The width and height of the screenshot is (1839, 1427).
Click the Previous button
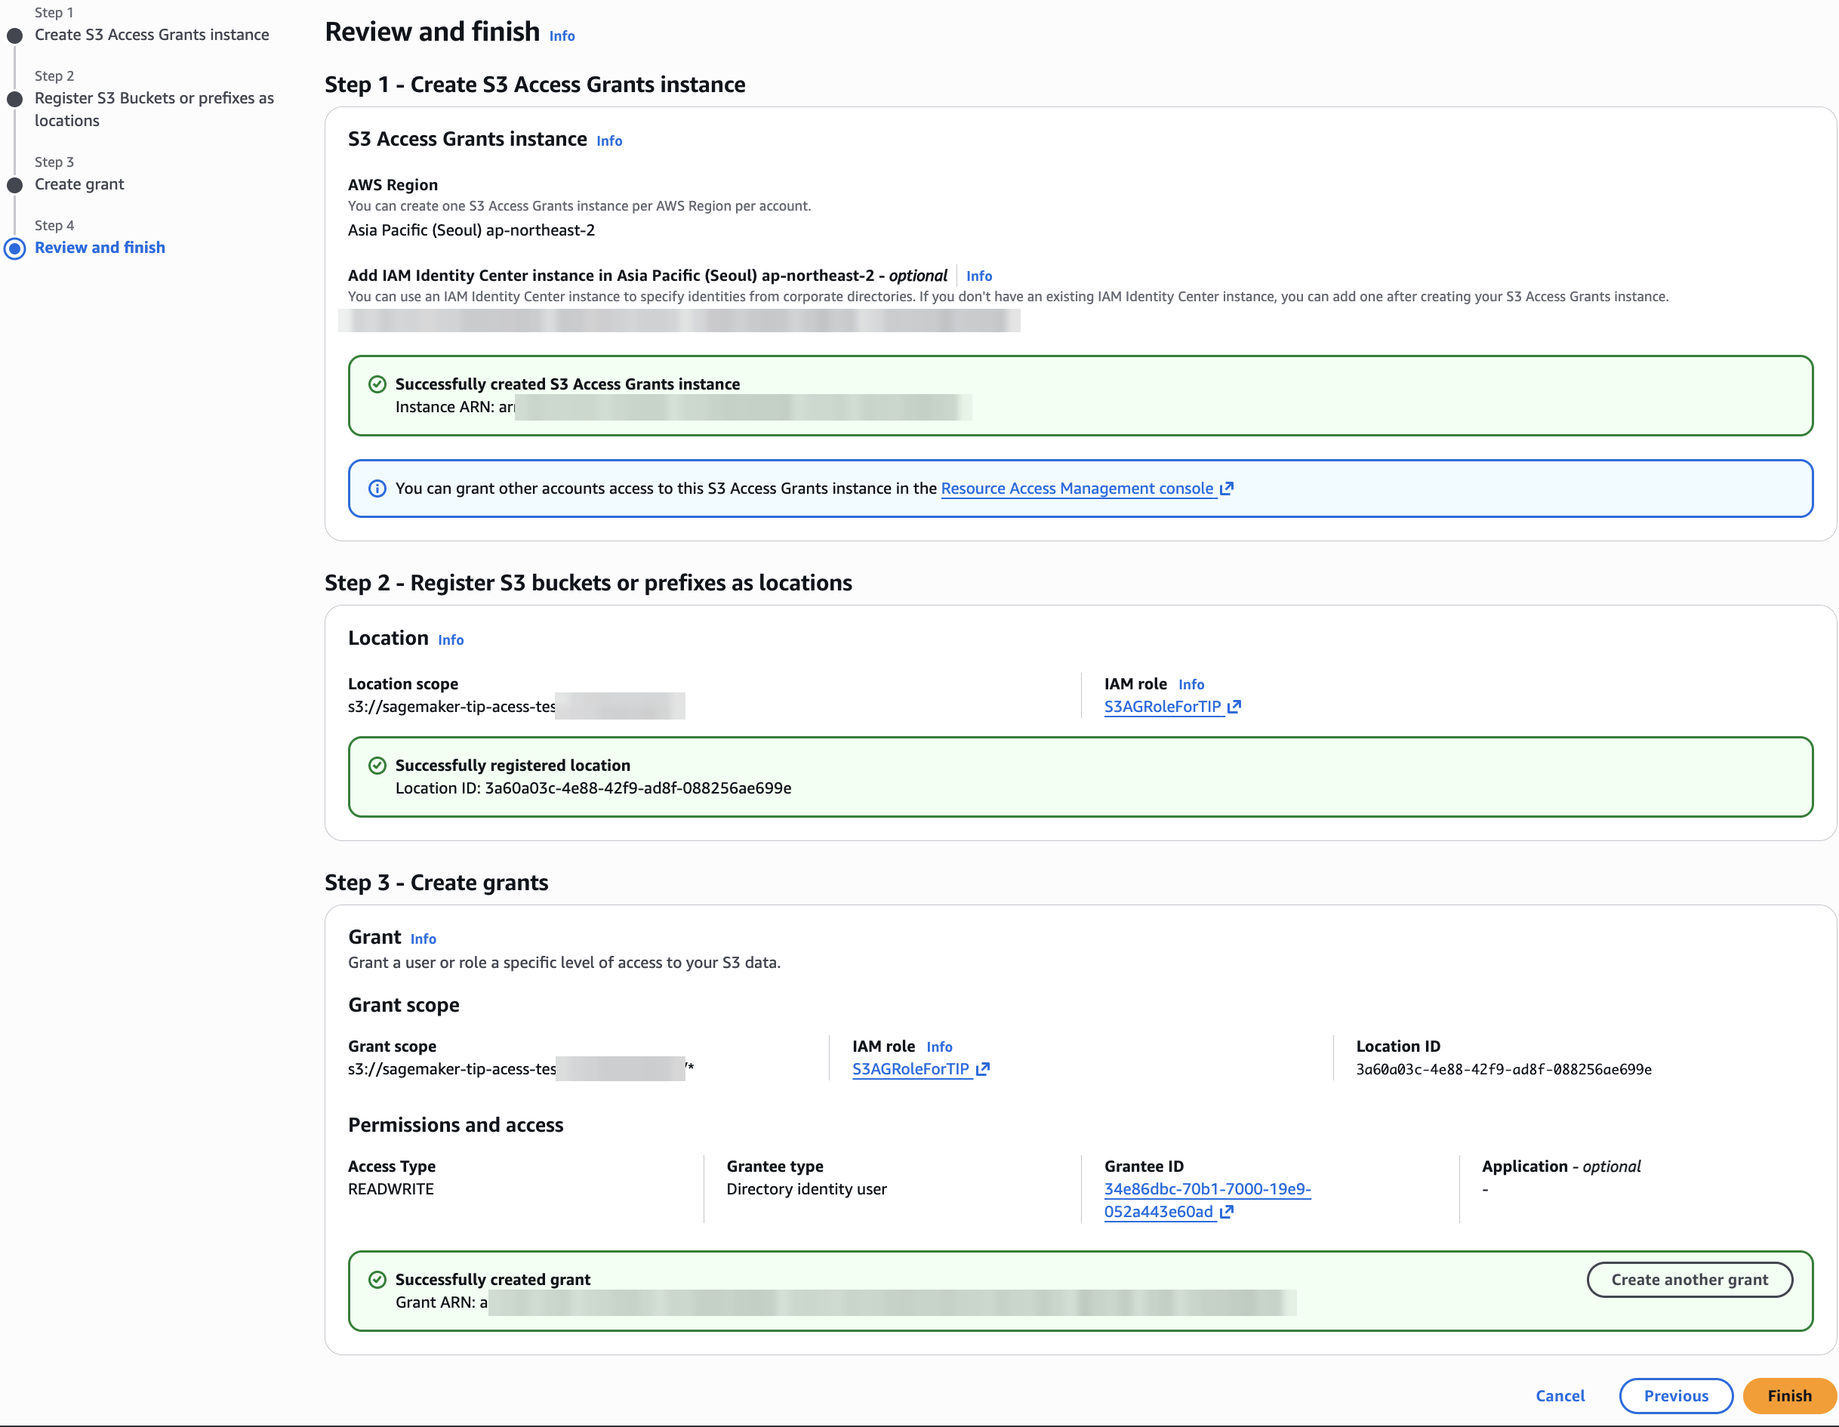(x=1676, y=1396)
